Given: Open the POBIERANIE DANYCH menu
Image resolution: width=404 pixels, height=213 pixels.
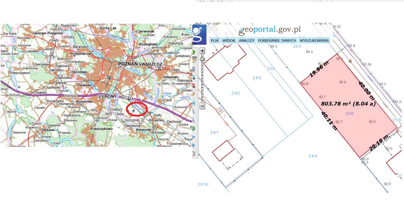Looking at the screenshot, I should [x=277, y=41].
